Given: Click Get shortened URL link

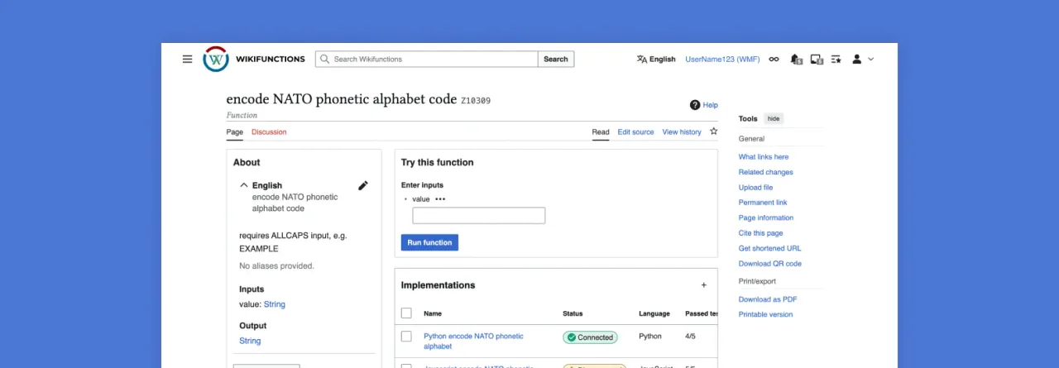Looking at the screenshot, I should (770, 248).
